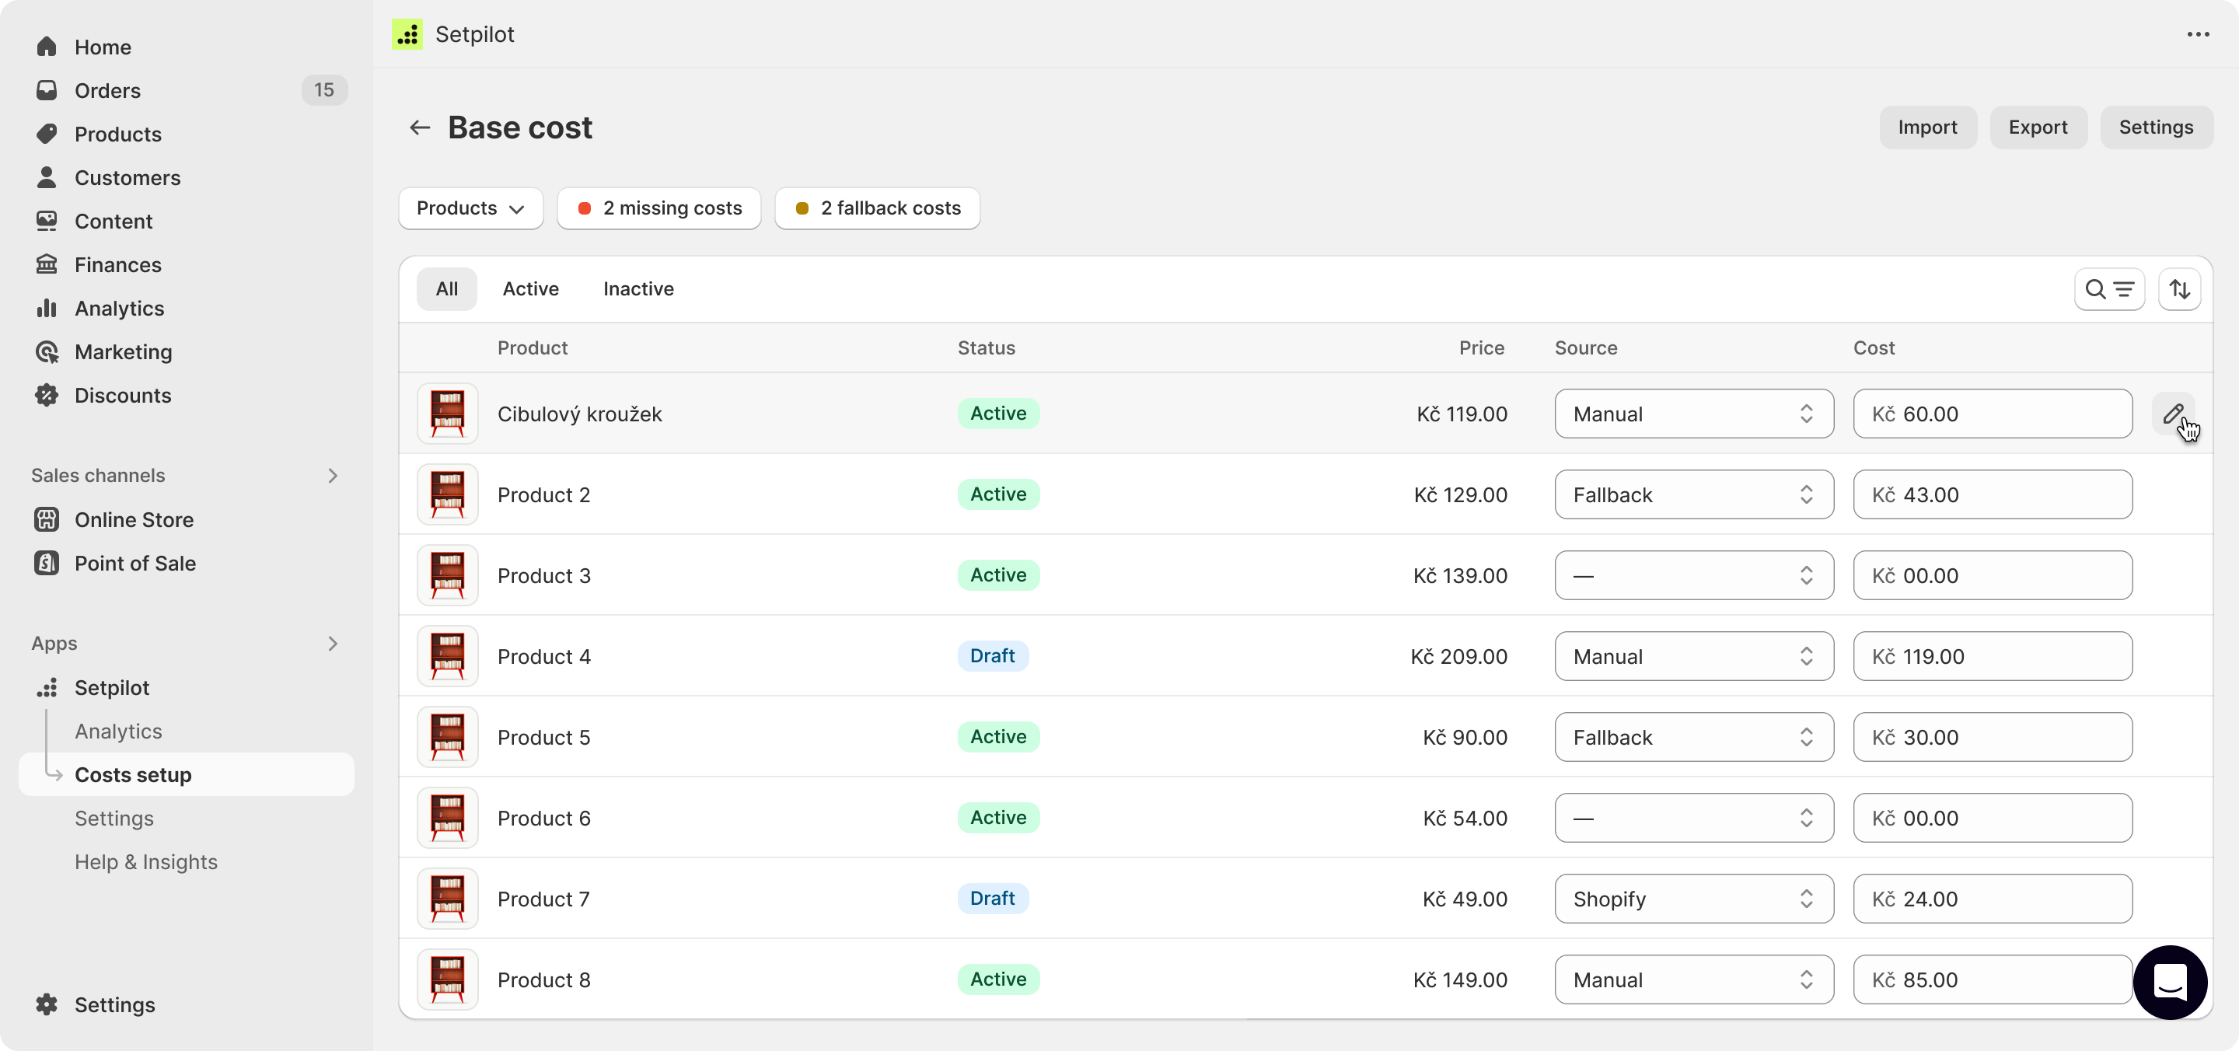Go back with the arrow next to Base cost
This screenshot has height=1051, width=2239.
419,127
